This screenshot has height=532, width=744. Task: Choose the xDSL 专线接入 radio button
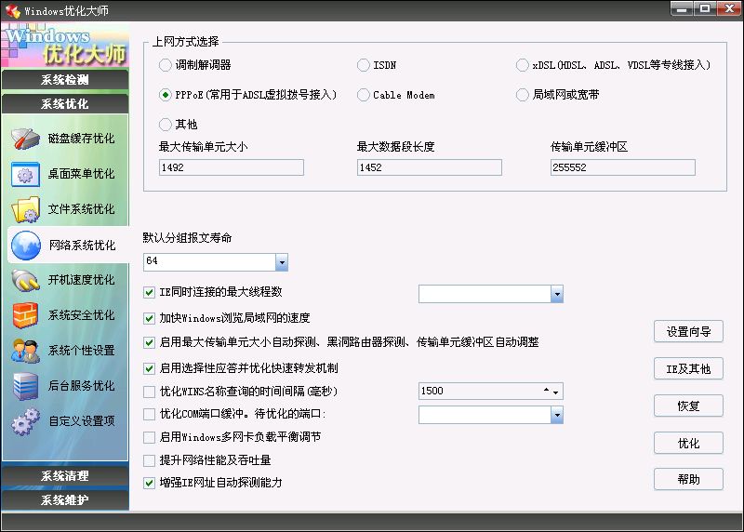[522, 65]
